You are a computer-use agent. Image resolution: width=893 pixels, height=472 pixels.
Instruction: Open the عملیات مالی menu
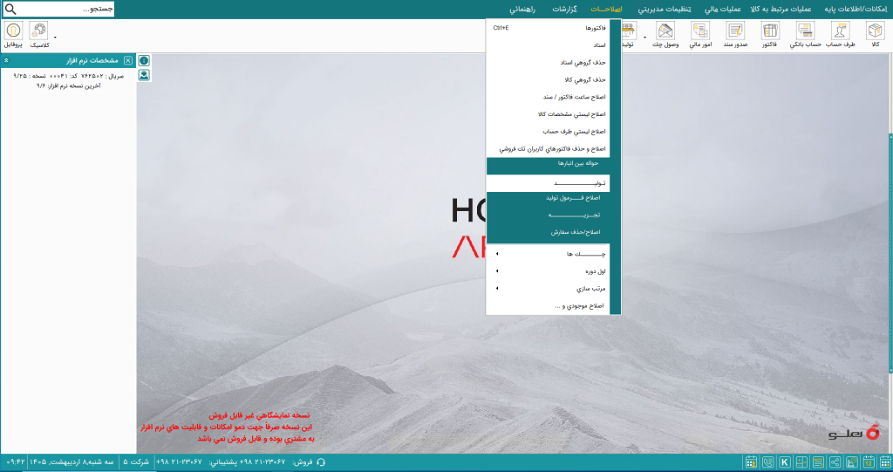[x=723, y=9]
